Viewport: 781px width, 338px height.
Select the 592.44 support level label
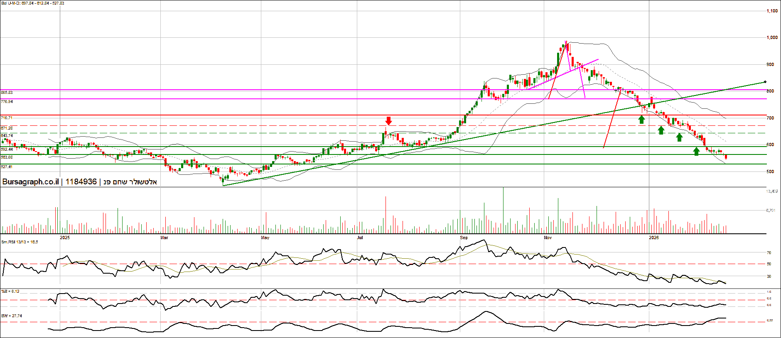(x=7, y=149)
